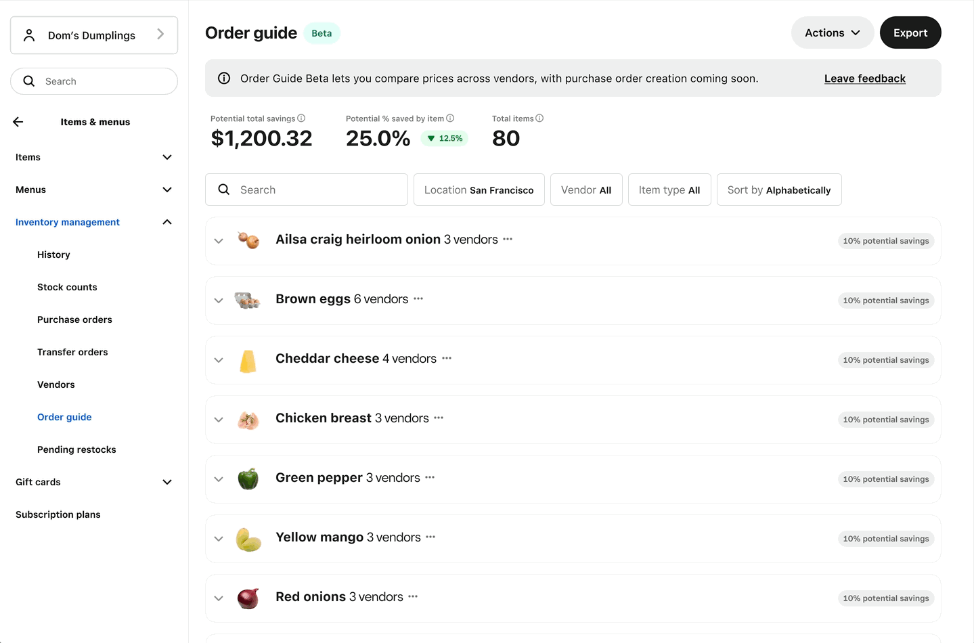
Task: Click the Export button
Action: pos(910,32)
